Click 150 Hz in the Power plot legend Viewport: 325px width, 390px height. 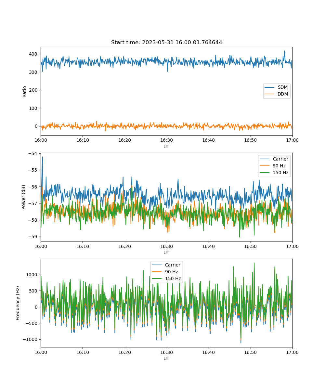[274, 173]
